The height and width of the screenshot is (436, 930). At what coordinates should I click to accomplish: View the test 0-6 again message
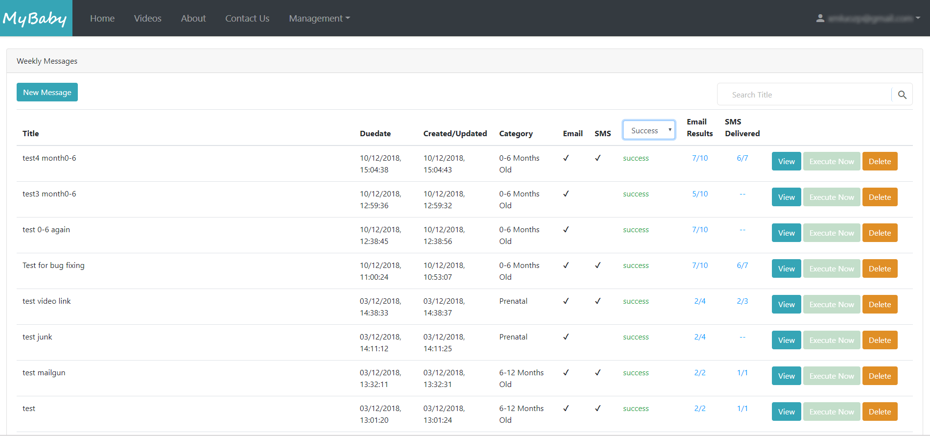point(786,233)
